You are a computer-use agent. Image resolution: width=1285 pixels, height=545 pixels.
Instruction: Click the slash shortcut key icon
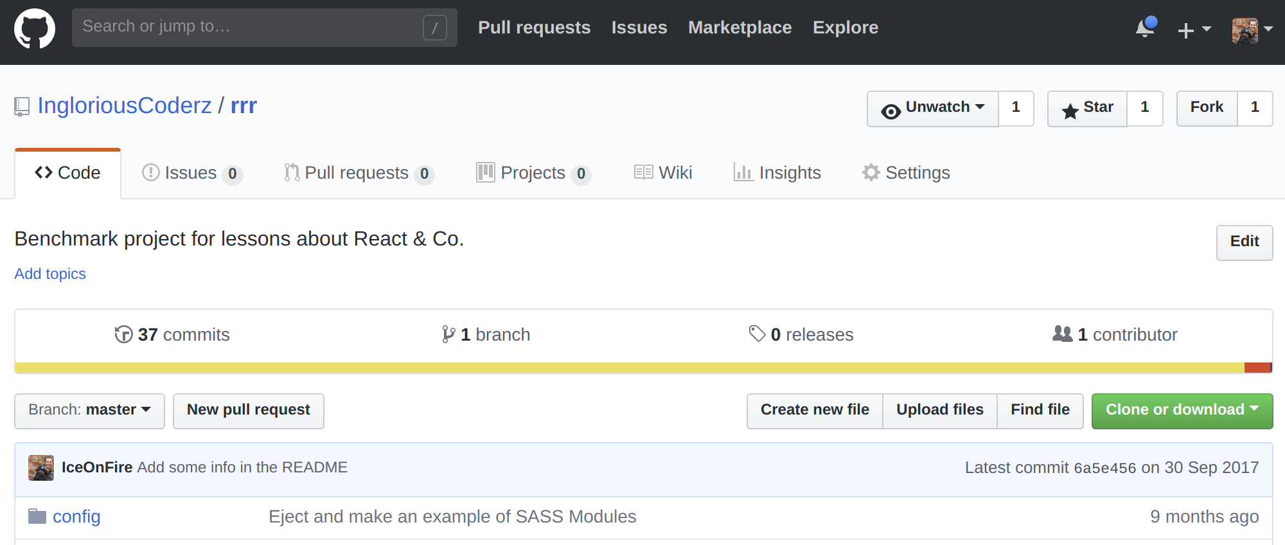(x=435, y=28)
